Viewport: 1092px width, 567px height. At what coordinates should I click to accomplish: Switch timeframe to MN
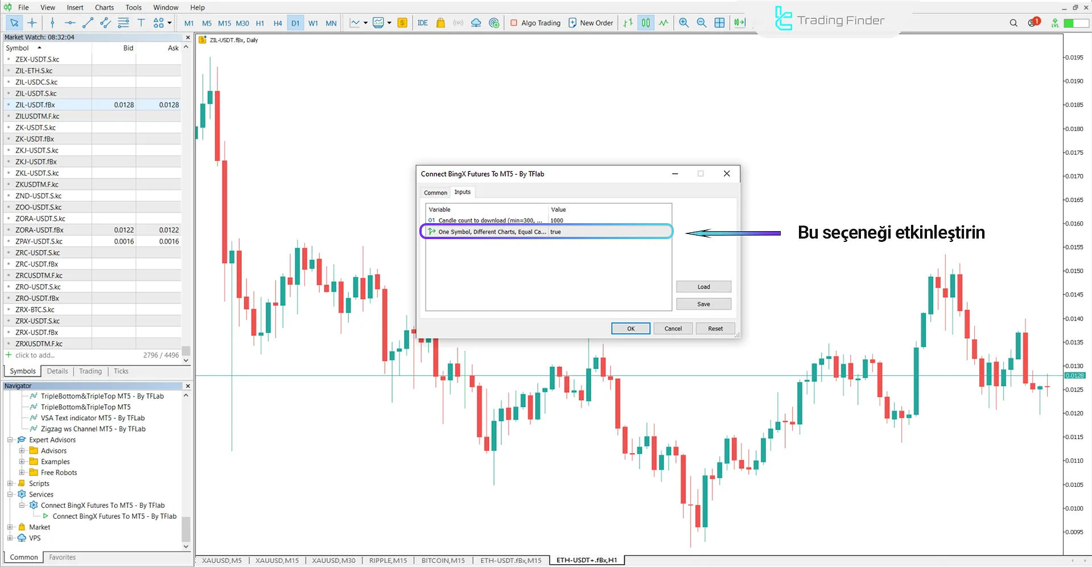pyautogui.click(x=331, y=23)
